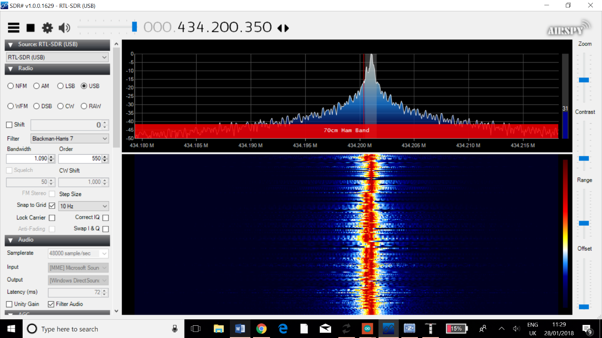Open the RTL-SDR (USB) source dropdown

[x=57, y=57]
